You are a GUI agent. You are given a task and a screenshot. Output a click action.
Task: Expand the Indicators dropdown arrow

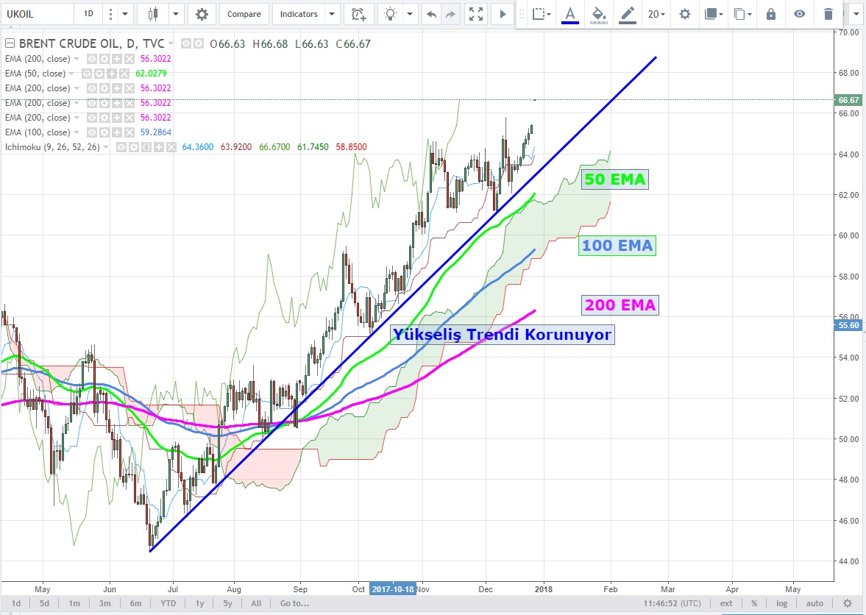point(332,14)
